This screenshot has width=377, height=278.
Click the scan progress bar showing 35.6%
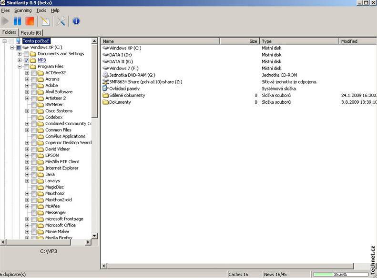click(343, 275)
